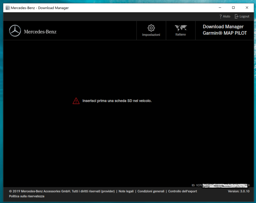256x203 pixels.
Task: Click the red warning triangle icon
Action: point(76,101)
